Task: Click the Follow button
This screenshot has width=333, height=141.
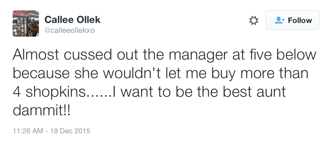Action: pyautogui.click(x=292, y=20)
